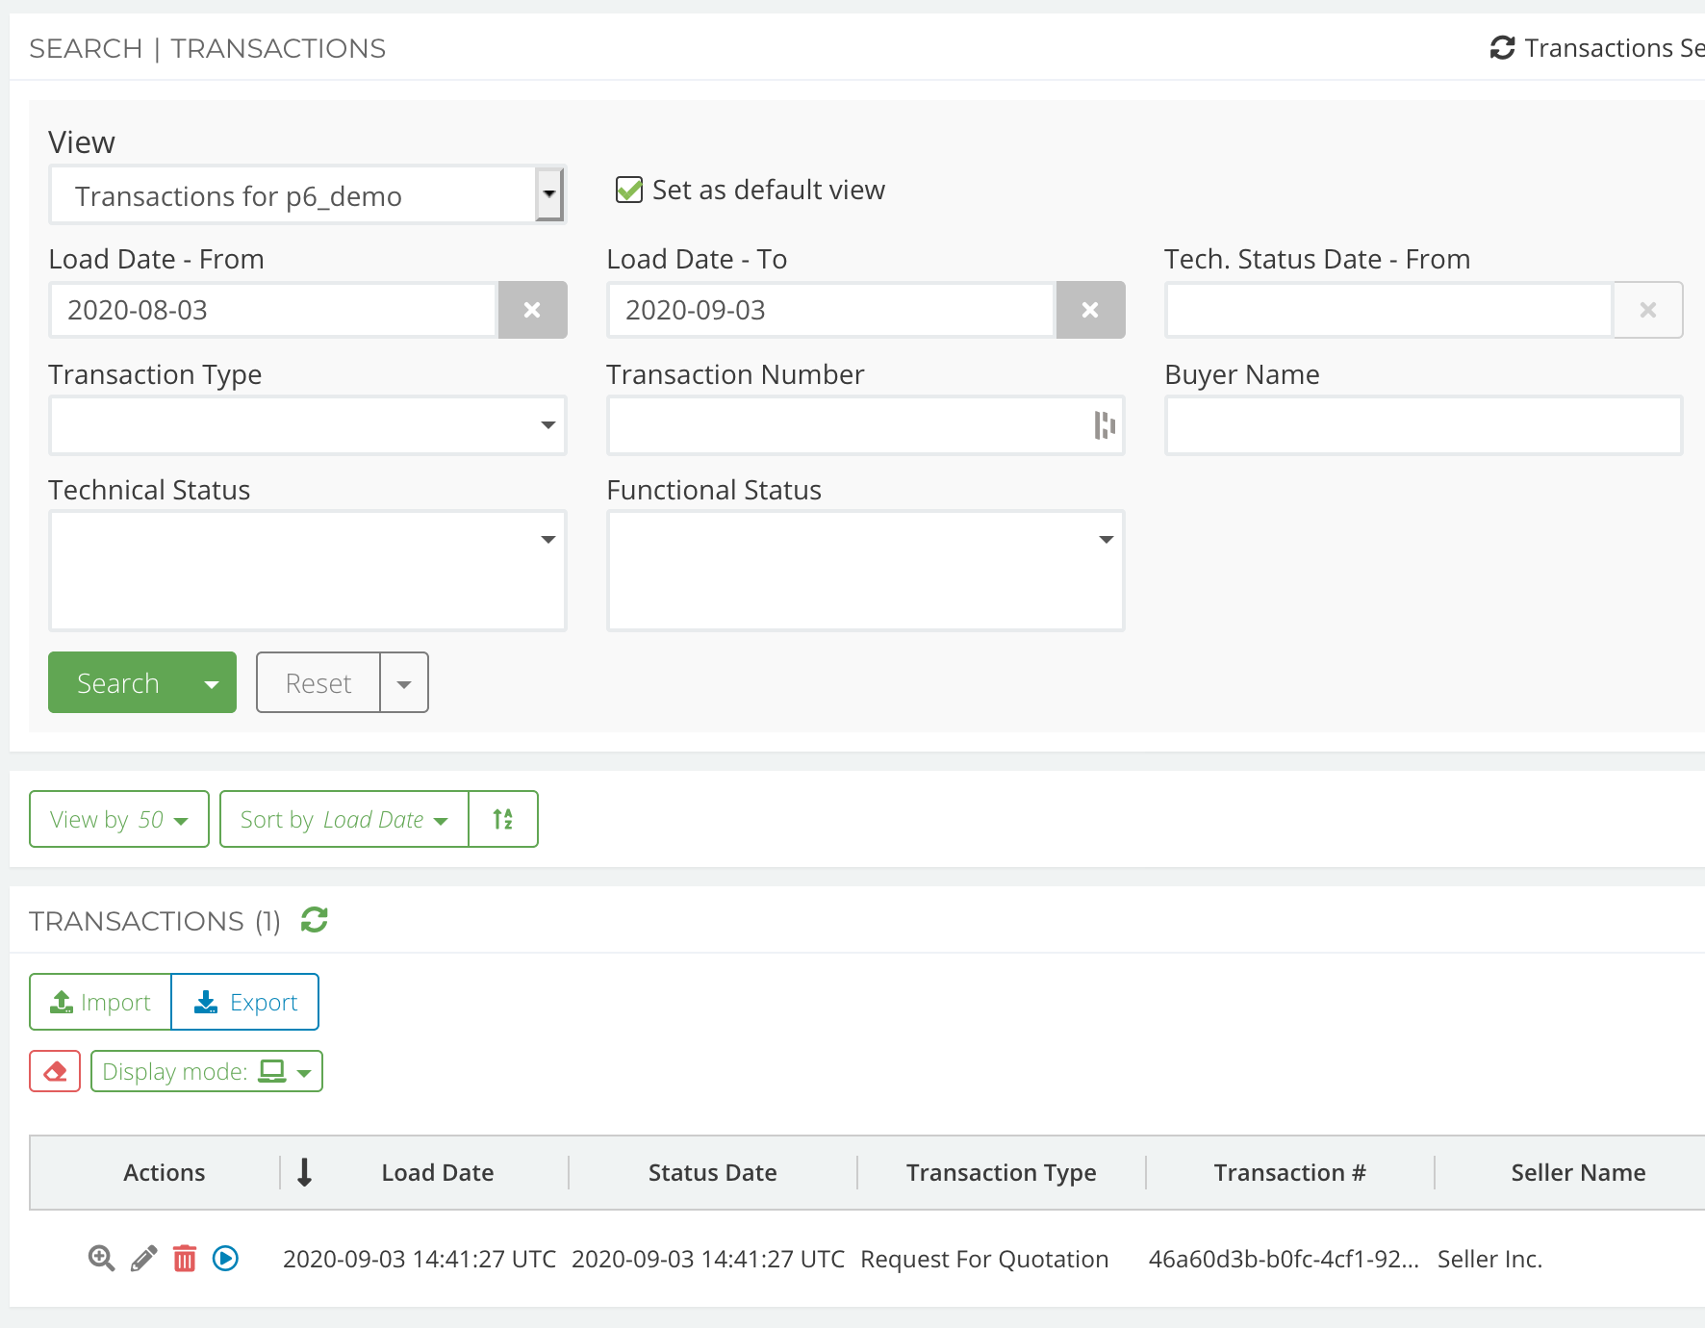Screen dimensions: 1705x1328
Task: Expand the Display mode dropdown
Action: pos(304,1070)
